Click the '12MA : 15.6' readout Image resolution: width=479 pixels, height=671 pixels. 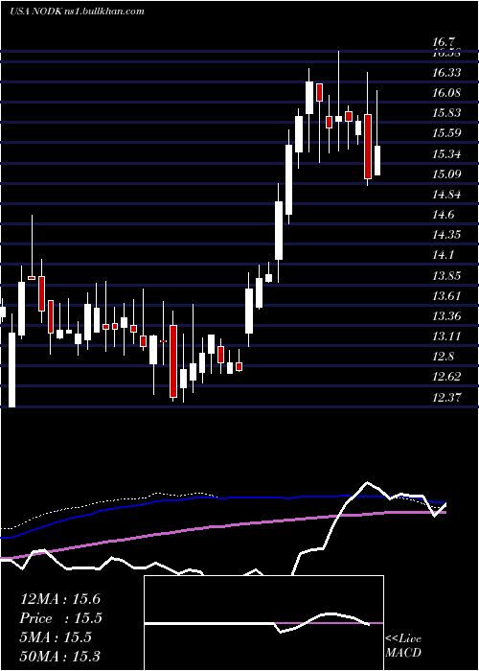(60, 599)
